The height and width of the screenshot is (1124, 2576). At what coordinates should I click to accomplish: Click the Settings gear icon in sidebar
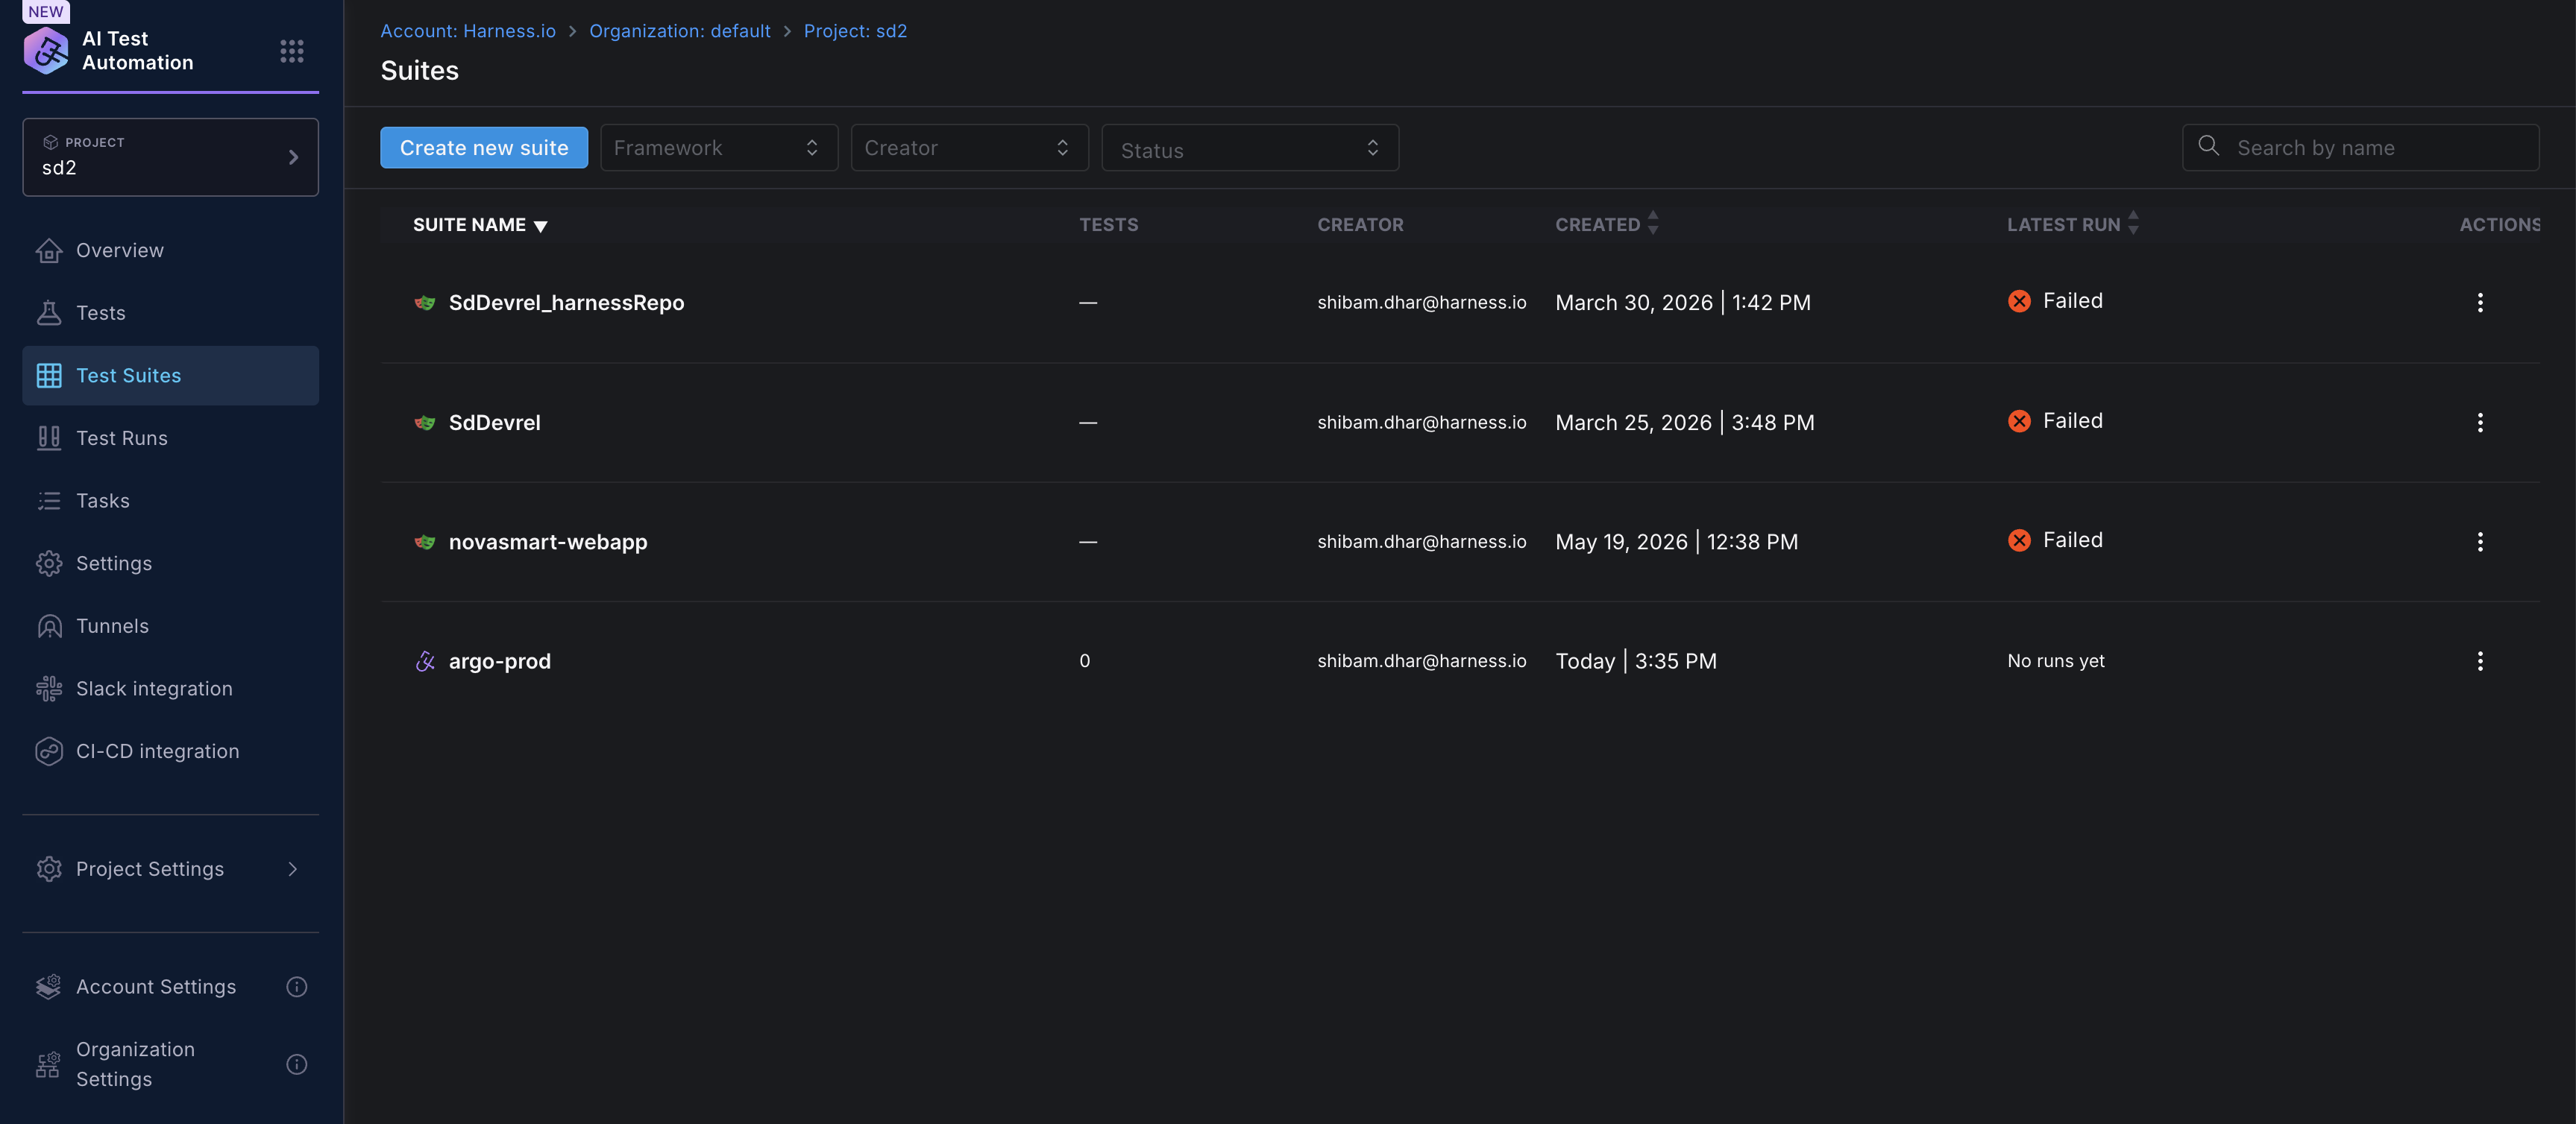(49, 563)
